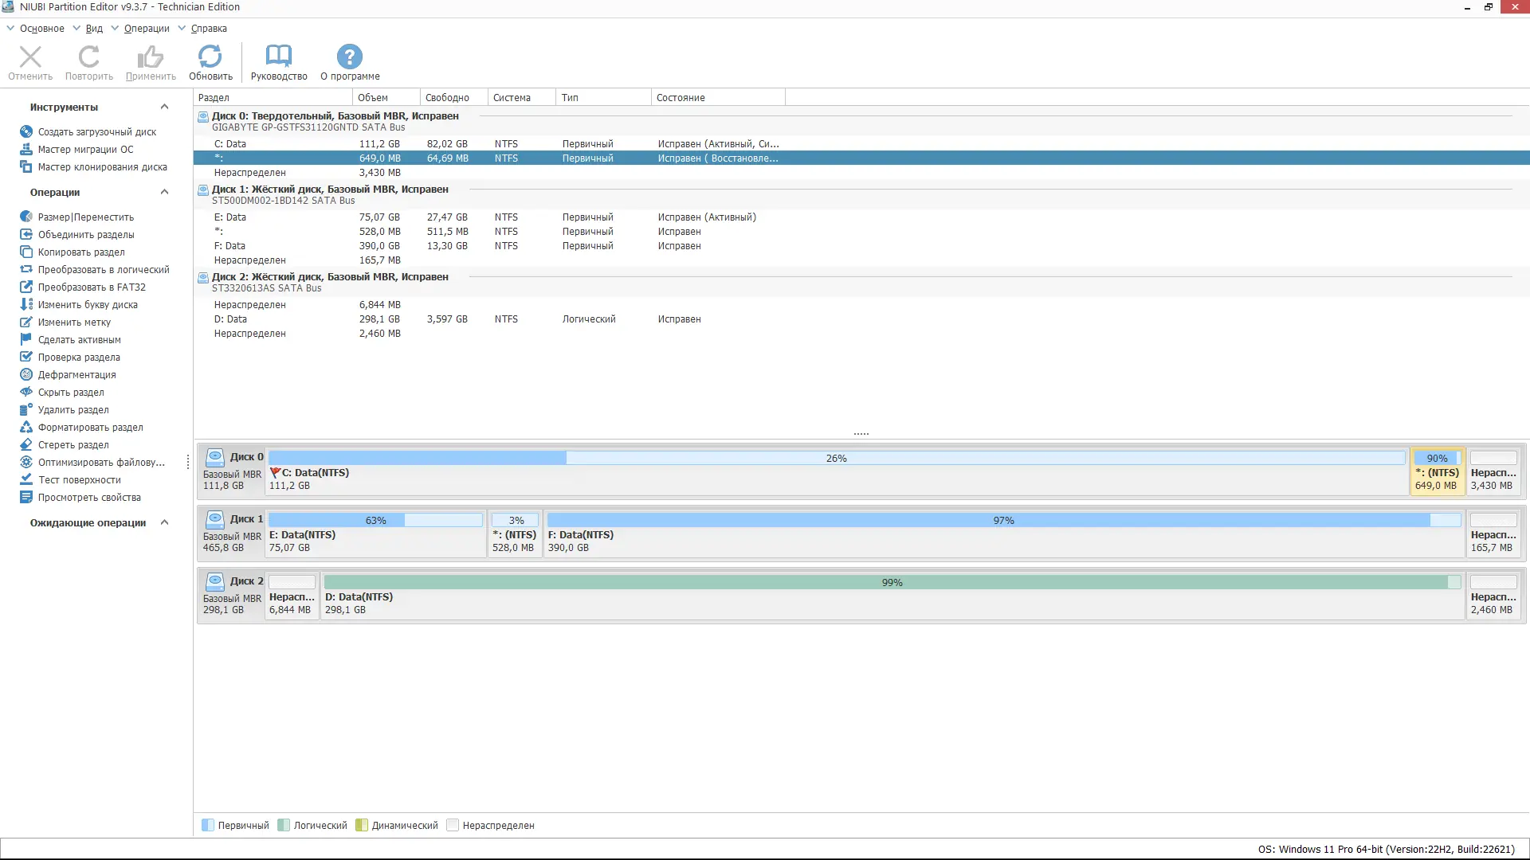Click the О программе help icon
The height and width of the screenshot is (860, 1530).
pos(349,57)
